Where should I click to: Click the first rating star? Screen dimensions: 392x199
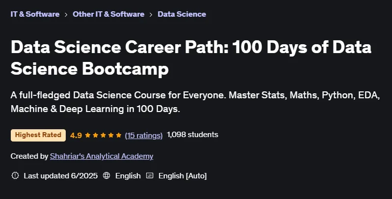coord(87,136)
